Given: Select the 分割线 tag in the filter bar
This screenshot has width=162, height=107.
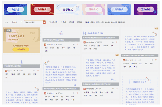Looking at the screenshot, I should click(x=87, y=22).
